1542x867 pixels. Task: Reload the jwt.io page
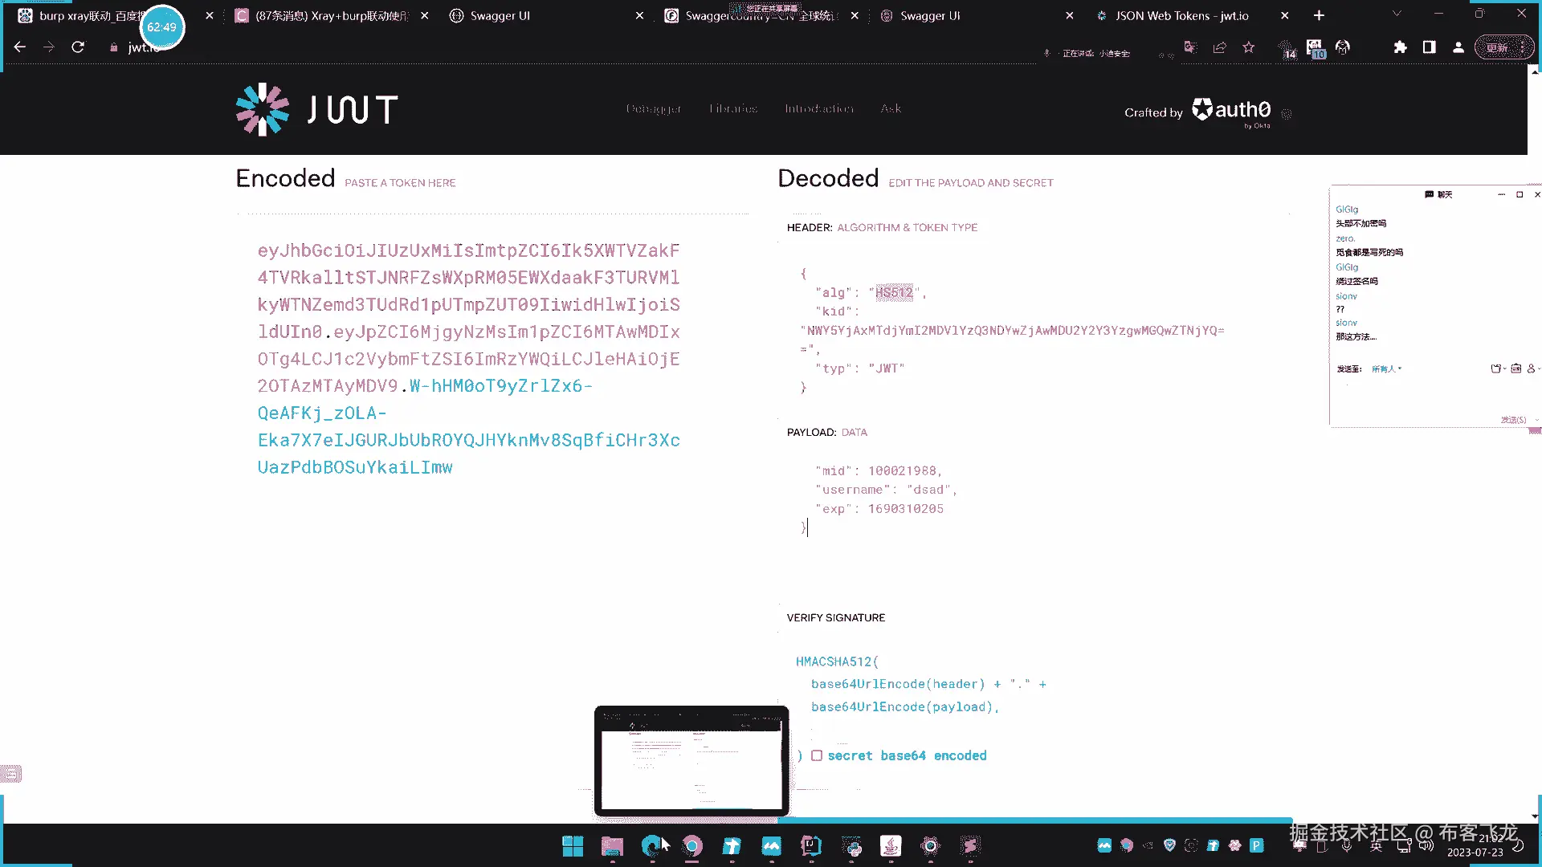point(78,47)
